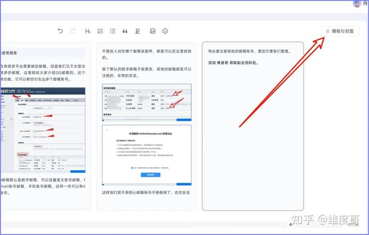Click the paragraph starting 除了默认的数字邮箱不能更改
The image size is (369, 235).
(146, 72)
